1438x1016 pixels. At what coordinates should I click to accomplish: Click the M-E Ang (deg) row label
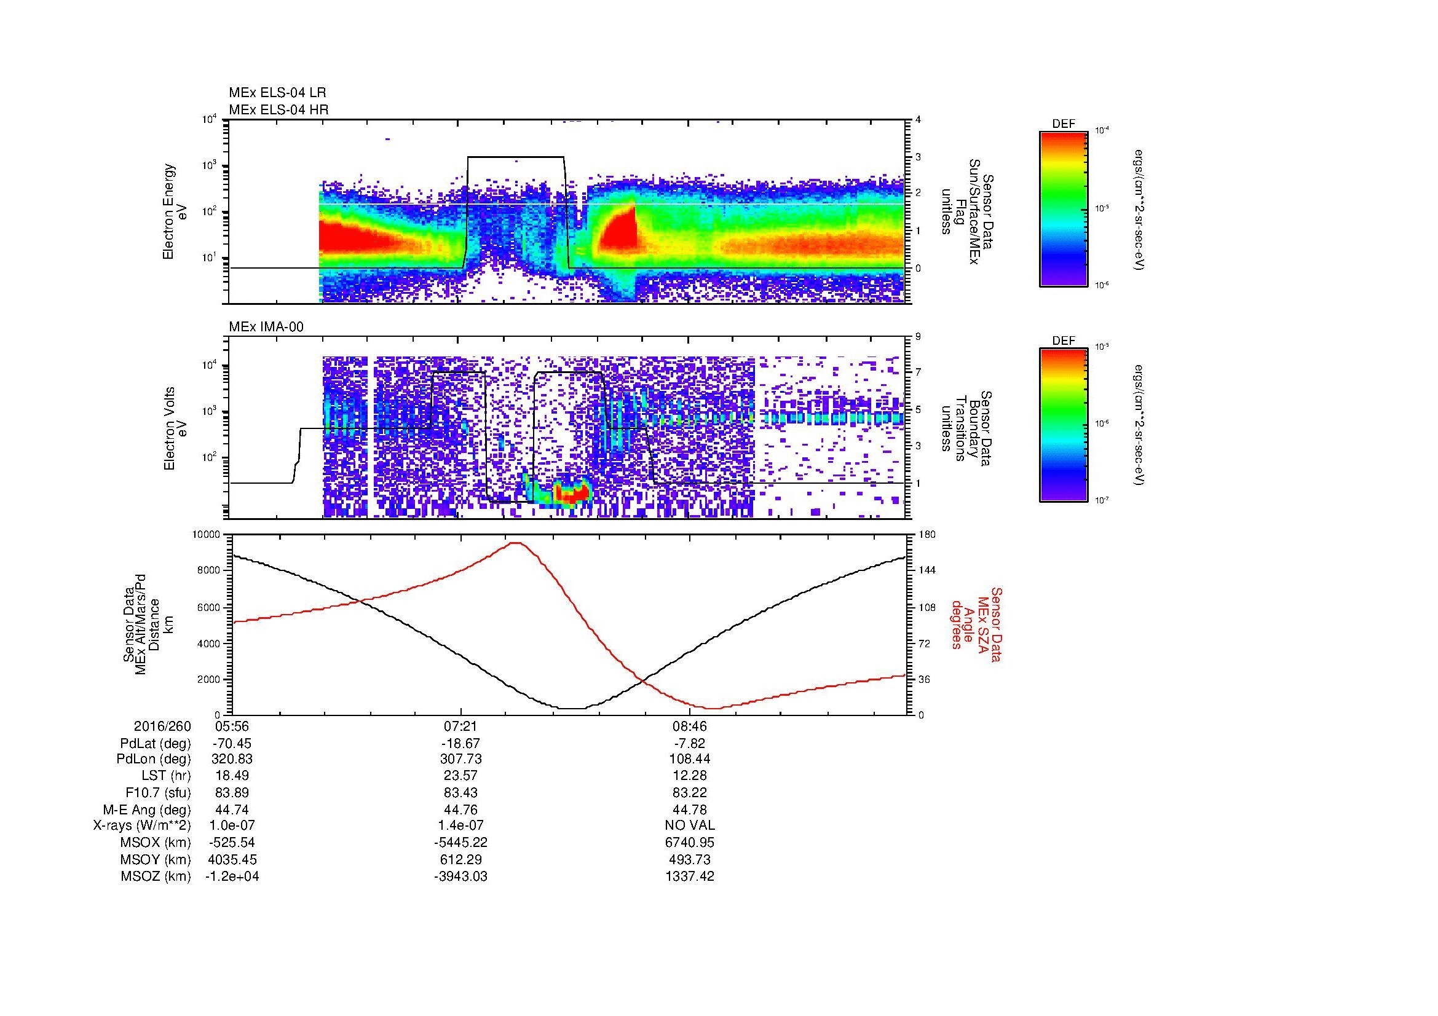pyautogui.click(x=147, y=809)
